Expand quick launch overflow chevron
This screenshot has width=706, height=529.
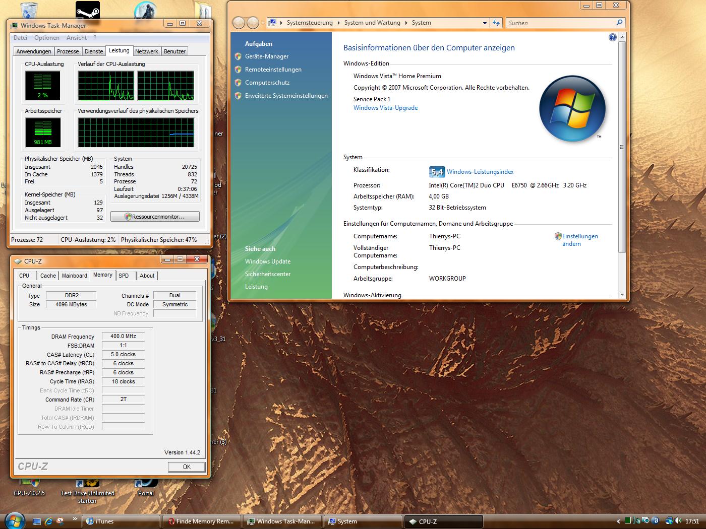click(x=75, y=519)
